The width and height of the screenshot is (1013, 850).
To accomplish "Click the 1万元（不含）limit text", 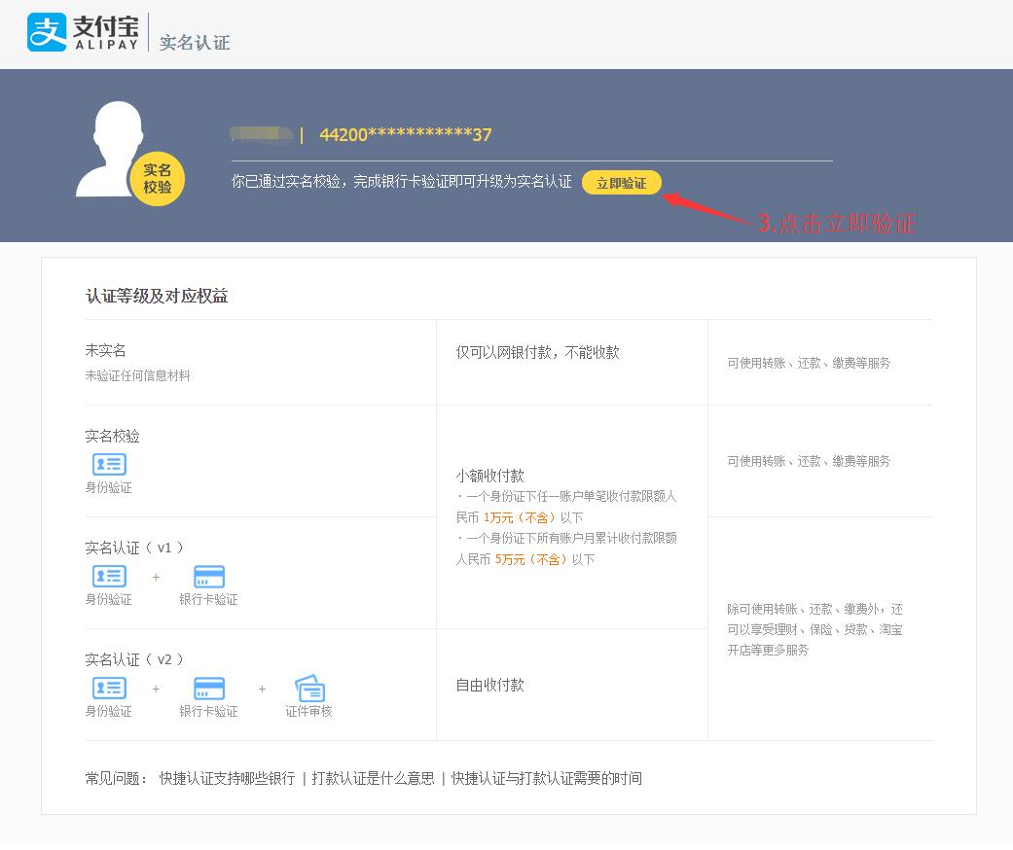I will pyautogui.click(x=520, y=517).
